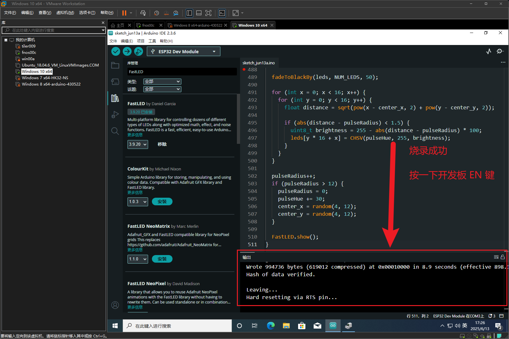Open 更多信息 link under FastLED

click(x=135, y=135)
